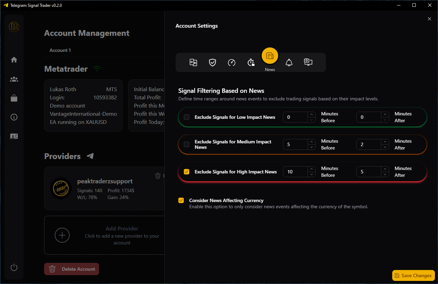438x284 pixels.
Task: Maximize the Telegram Signal Trader window
Action: click(x=414, y=5)
